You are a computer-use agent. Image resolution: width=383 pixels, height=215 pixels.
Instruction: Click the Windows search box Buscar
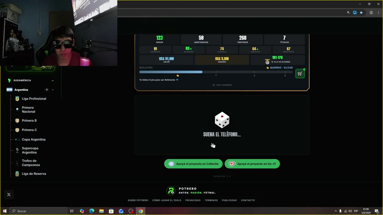tap(38, 211)
